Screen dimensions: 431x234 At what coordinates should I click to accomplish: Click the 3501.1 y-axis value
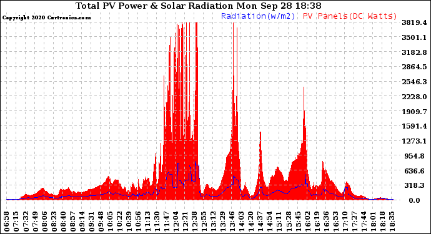tap(414, 37)
